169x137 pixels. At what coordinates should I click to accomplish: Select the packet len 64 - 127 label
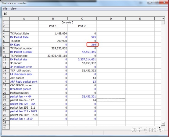[x=22, y=100]
